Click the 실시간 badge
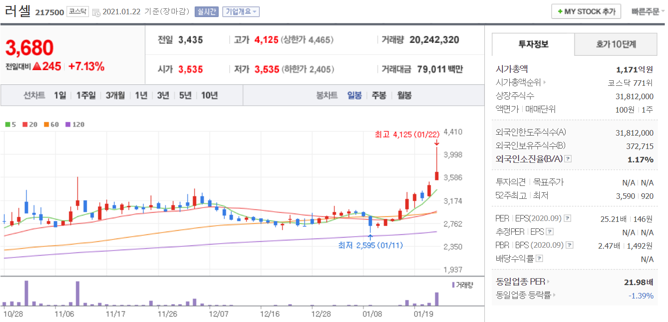The image size is (668, 322). 206,12
